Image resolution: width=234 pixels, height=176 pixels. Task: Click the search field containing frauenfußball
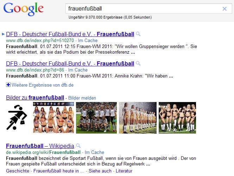pyautogui.click(x=149, y=9)
